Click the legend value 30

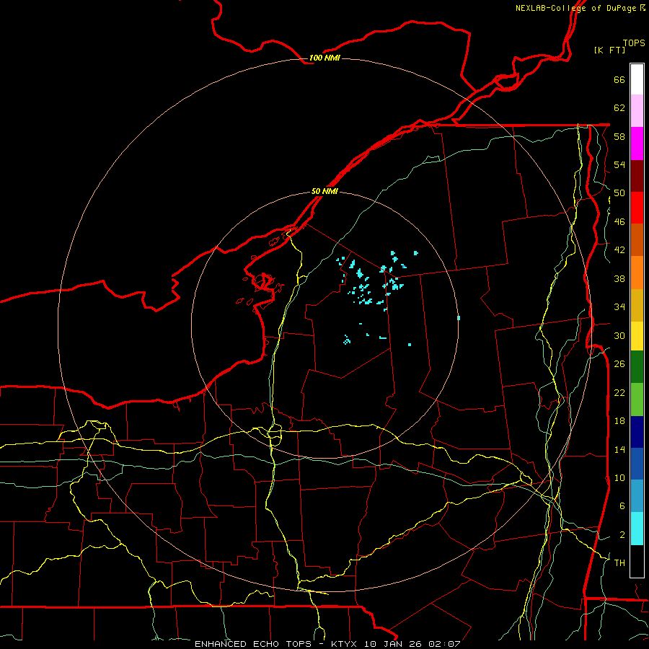619,335
